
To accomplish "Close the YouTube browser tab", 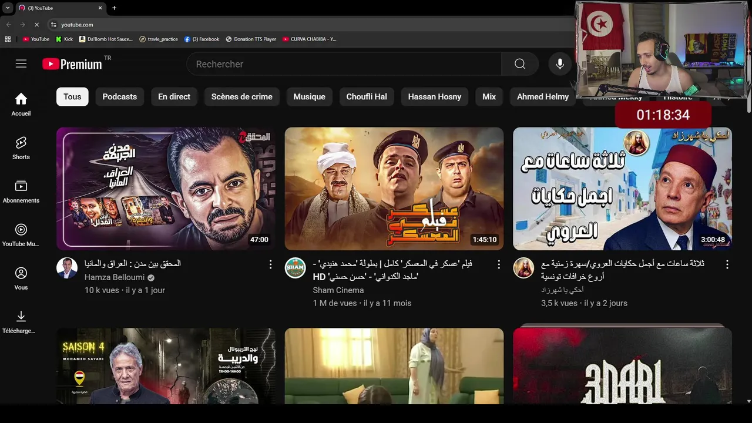I will 100,8.
